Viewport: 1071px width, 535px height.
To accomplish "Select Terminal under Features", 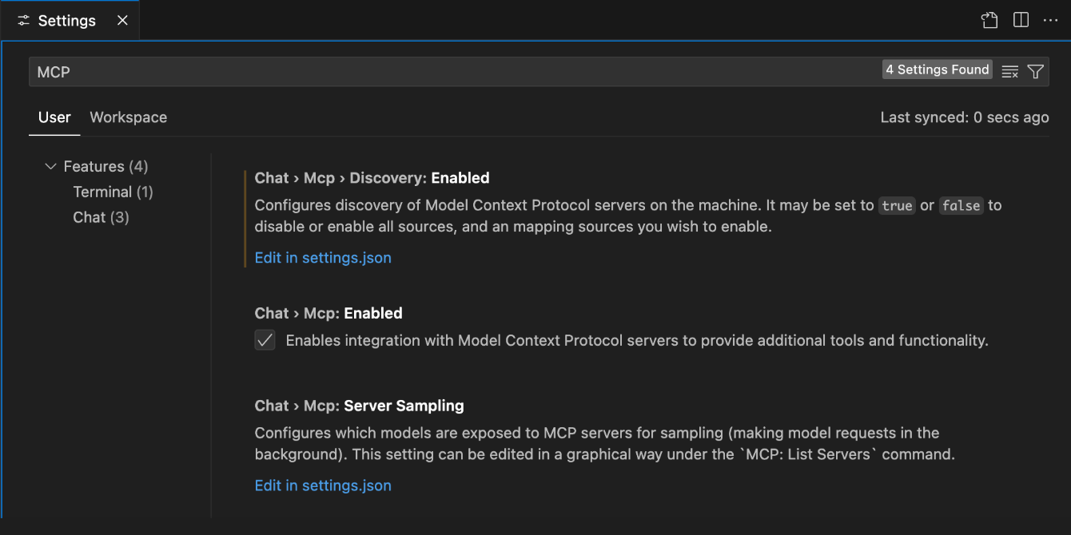I will 113,192.
